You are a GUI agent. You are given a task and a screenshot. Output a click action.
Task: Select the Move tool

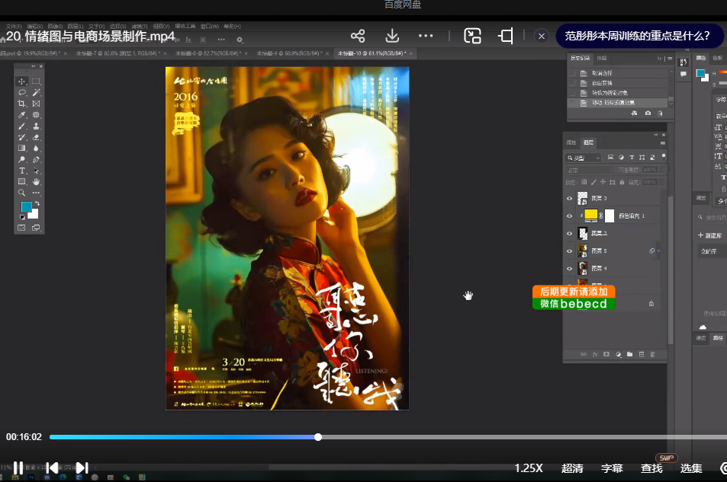22,81
